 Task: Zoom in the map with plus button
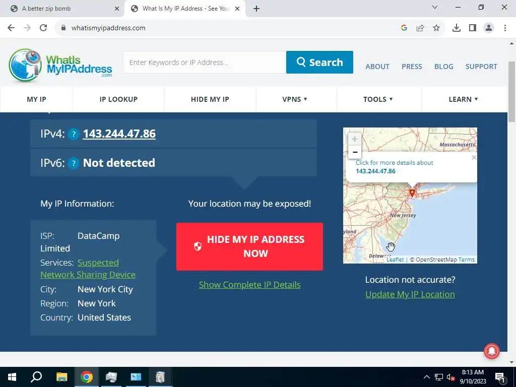coord(355,139)
